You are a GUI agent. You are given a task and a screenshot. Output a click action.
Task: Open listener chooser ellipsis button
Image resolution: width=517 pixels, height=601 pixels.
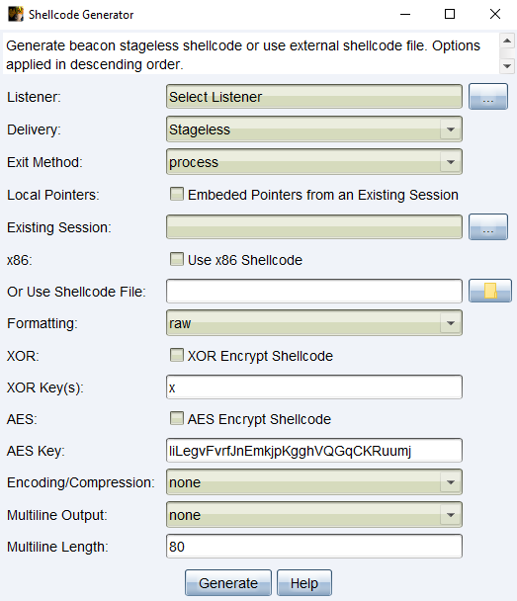pos(488,97)
